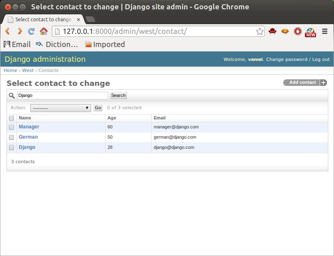Click the address bar URL field
Screen dimensions: 334x256
[x=158, y=31]
